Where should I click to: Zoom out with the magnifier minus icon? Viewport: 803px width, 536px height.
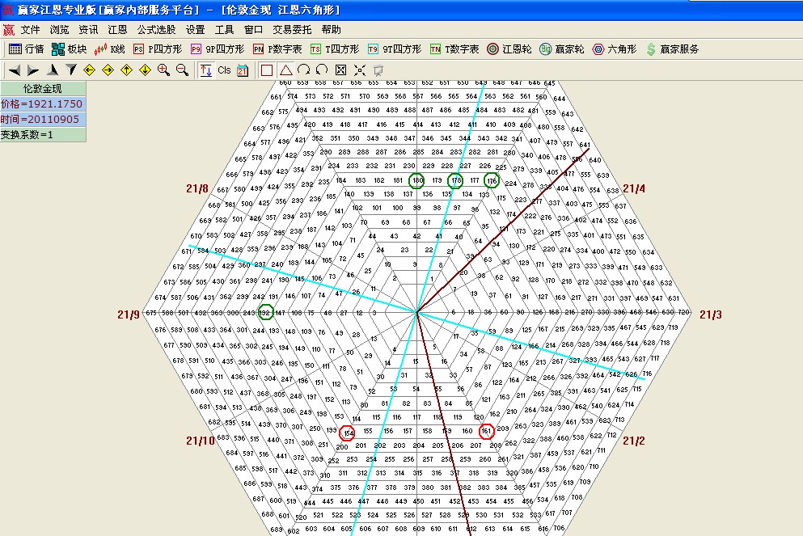[x=180, y=70]
